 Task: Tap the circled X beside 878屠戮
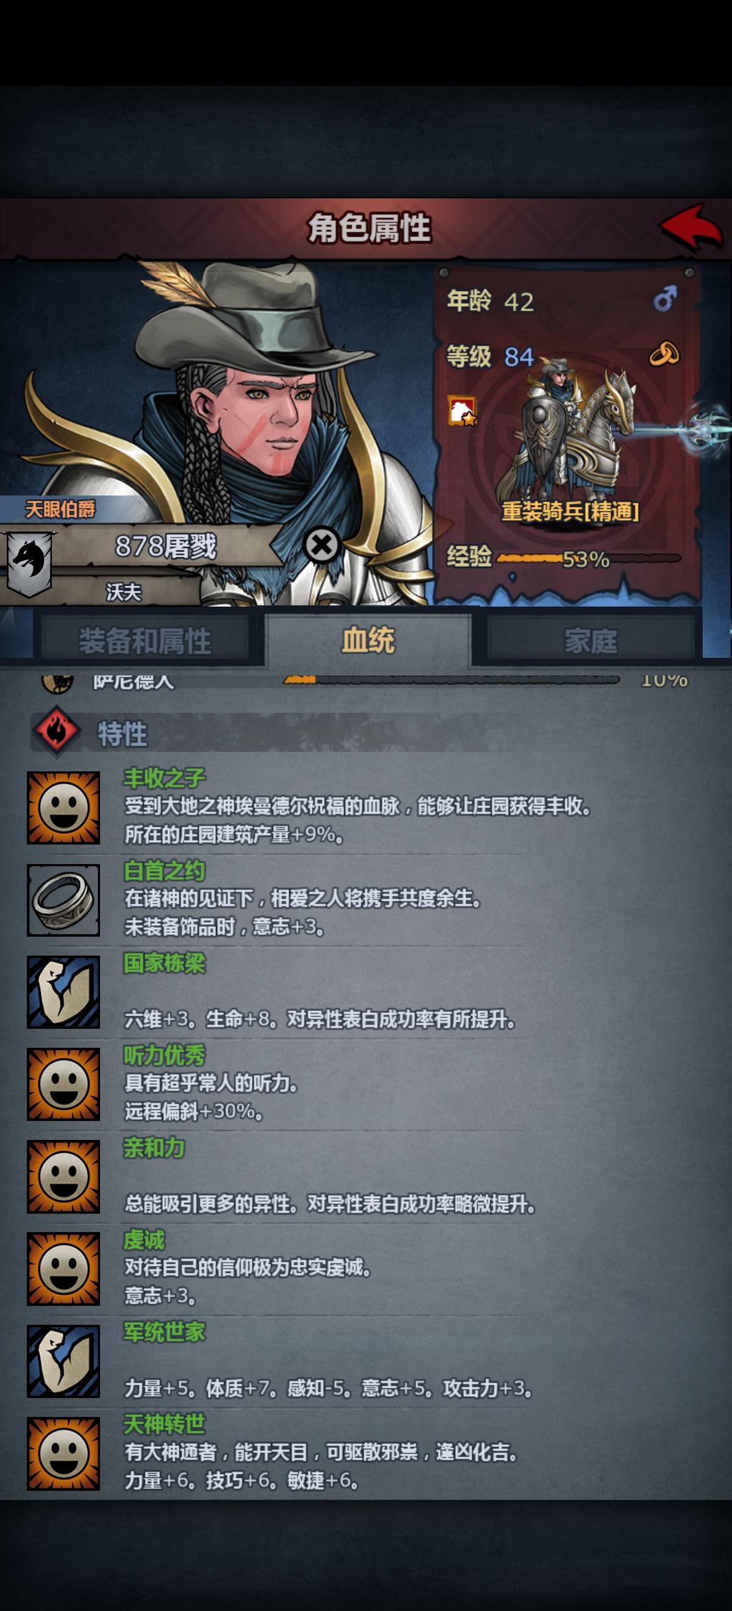click(x=322, y=545)
